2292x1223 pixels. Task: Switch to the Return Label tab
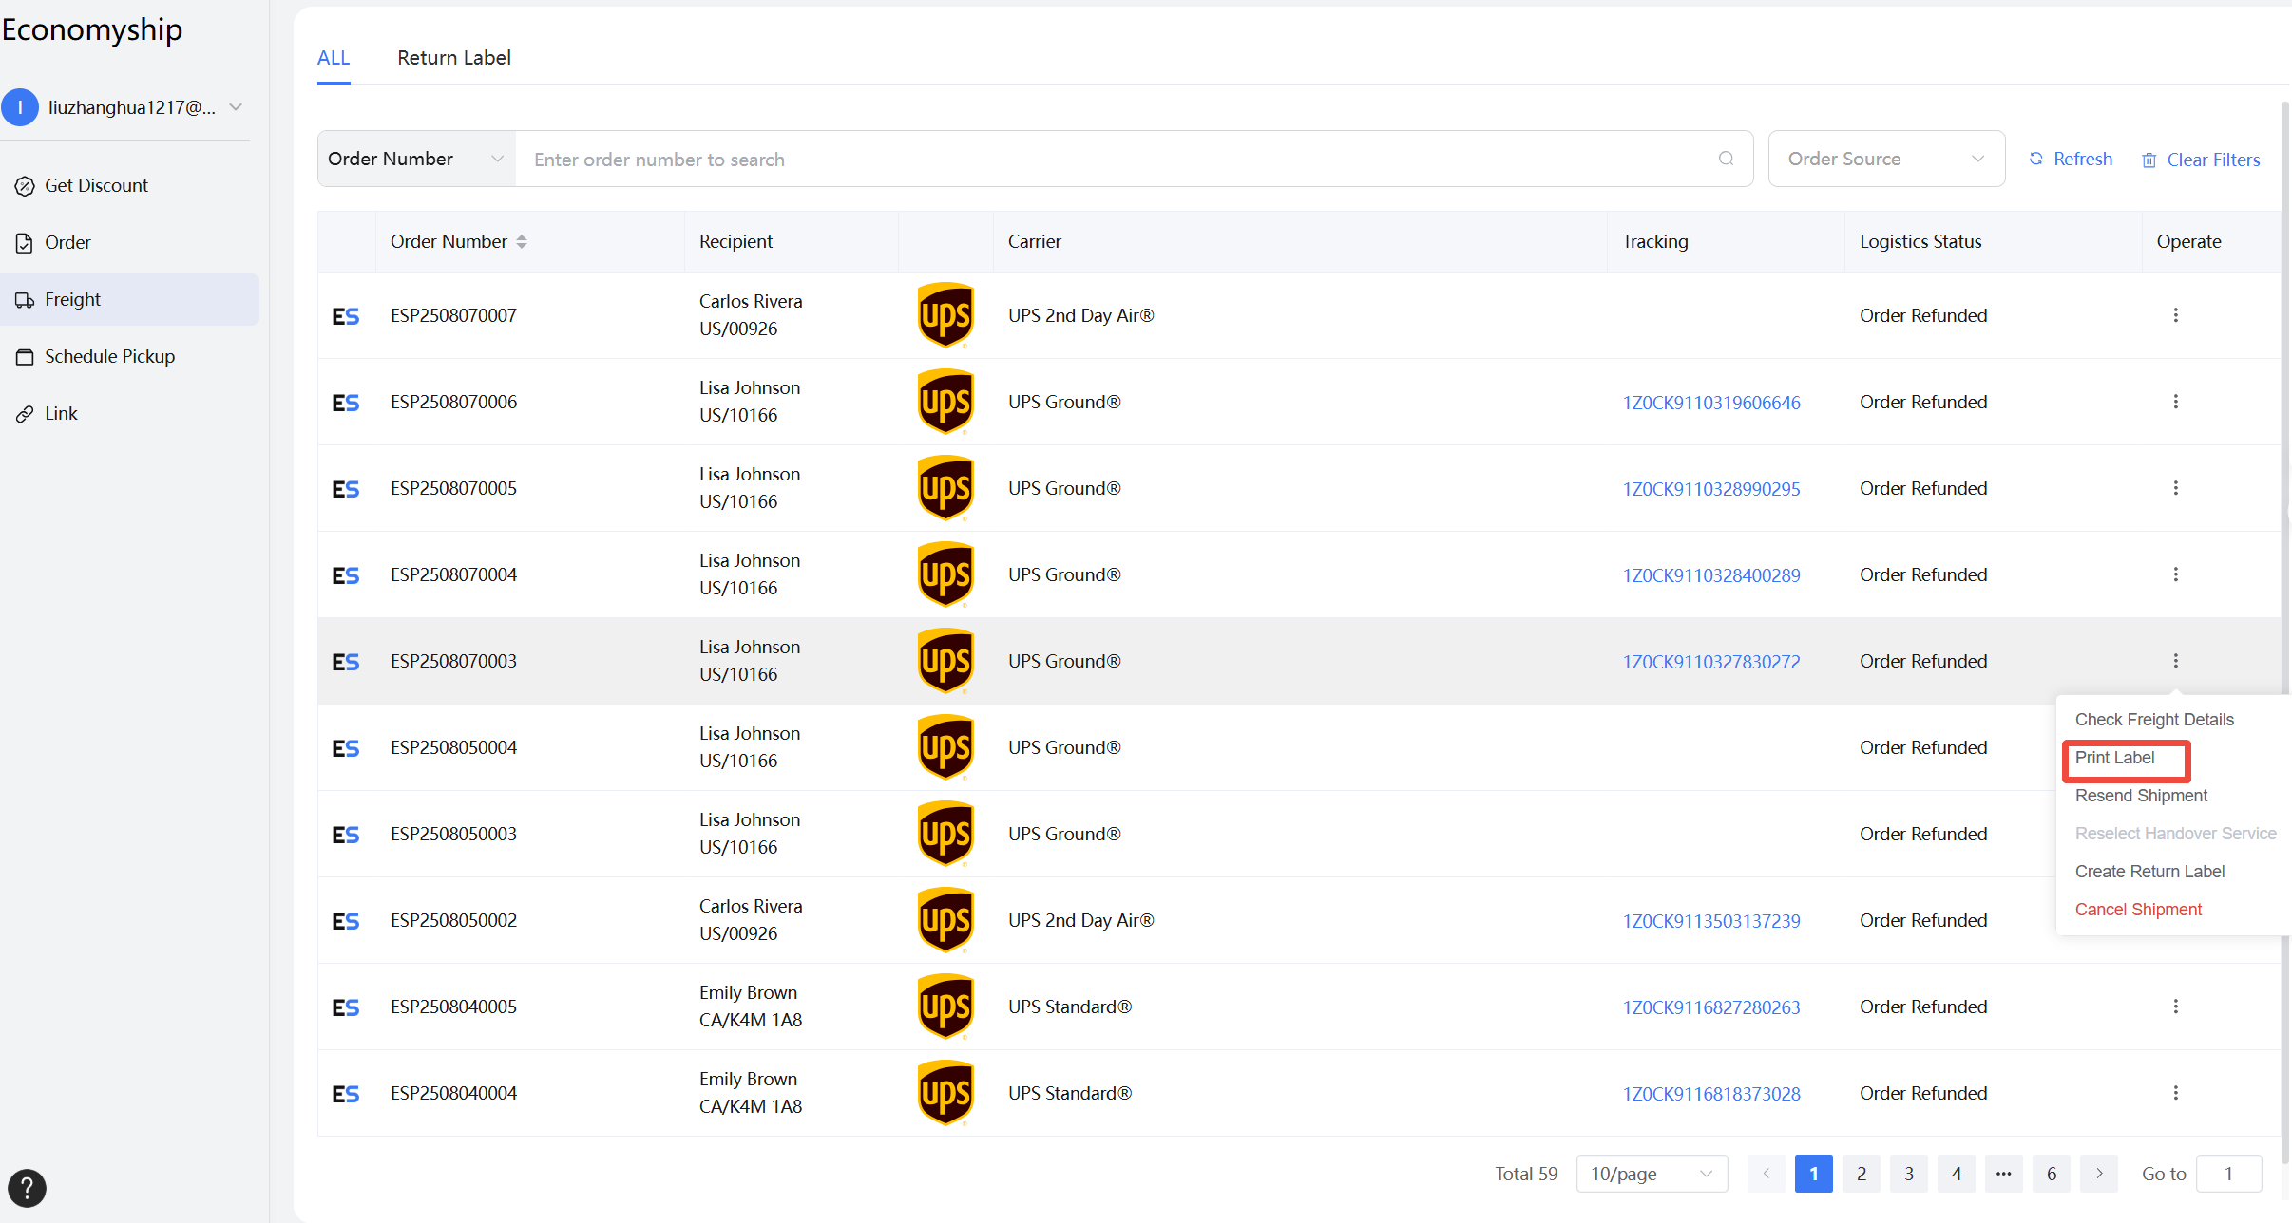[x=453, y=58]
